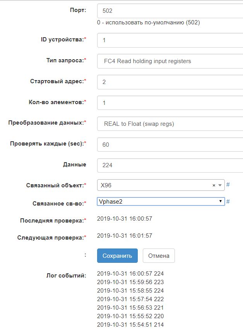The image size is (243, 329).
Task: Click log entry 2019-10-31 15:57:54 222
Action: pos(130,299)
